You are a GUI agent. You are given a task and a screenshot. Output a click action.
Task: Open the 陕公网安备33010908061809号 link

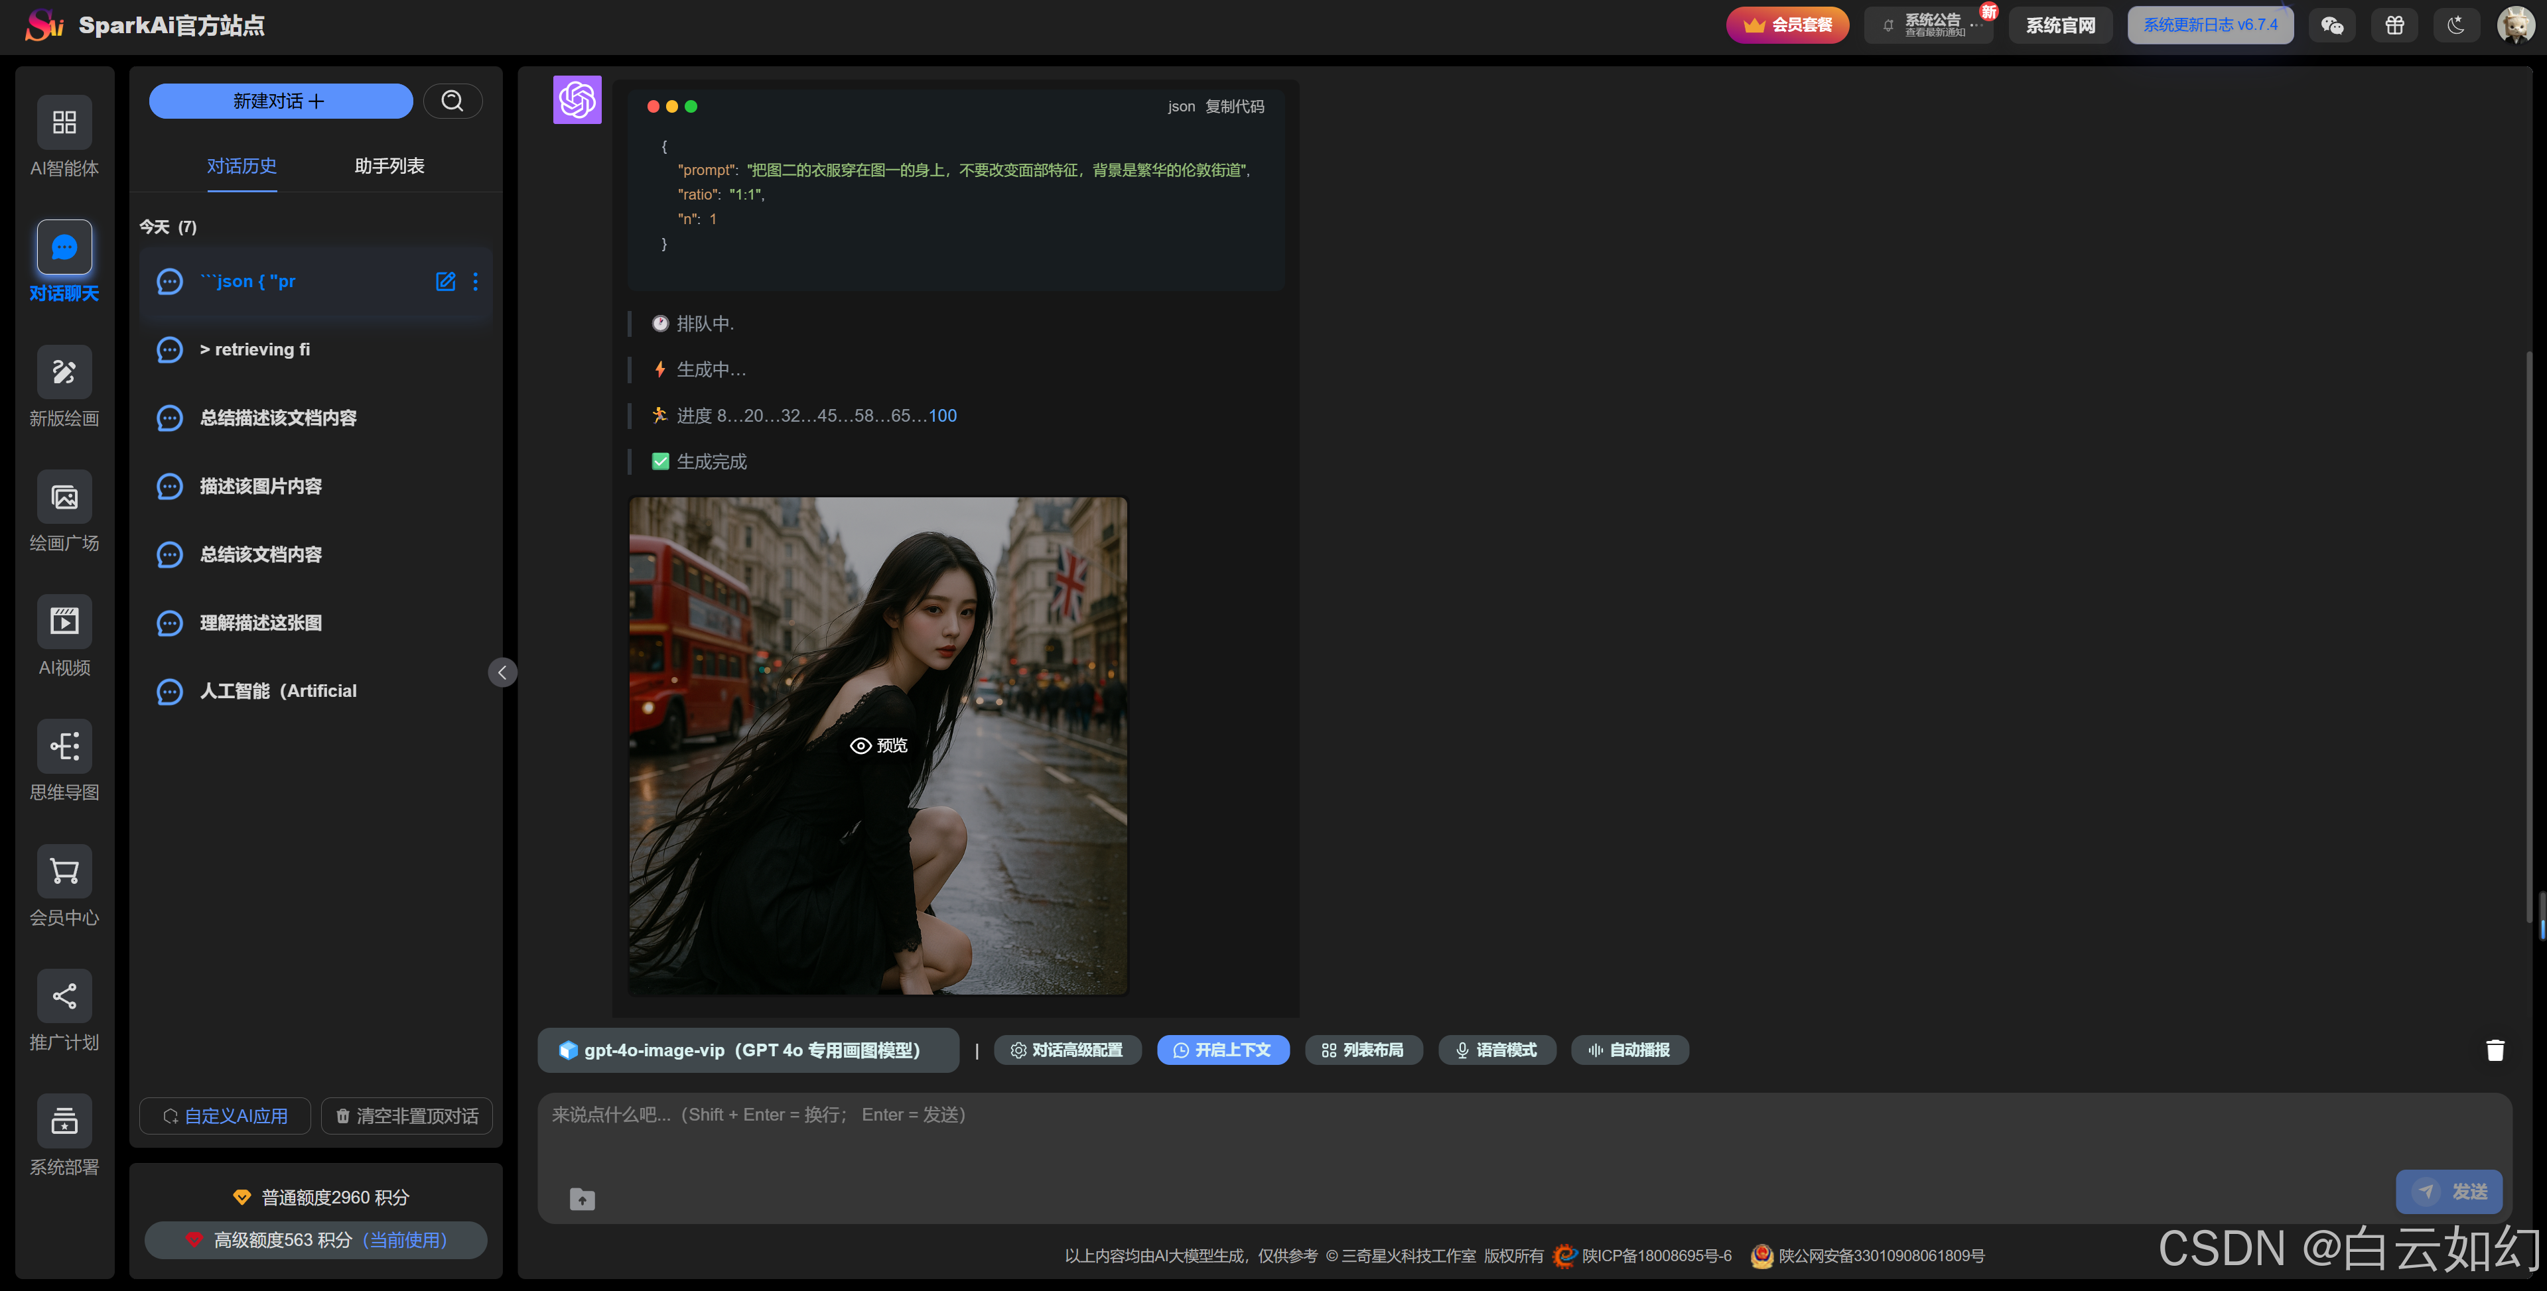[1869, 1255]
